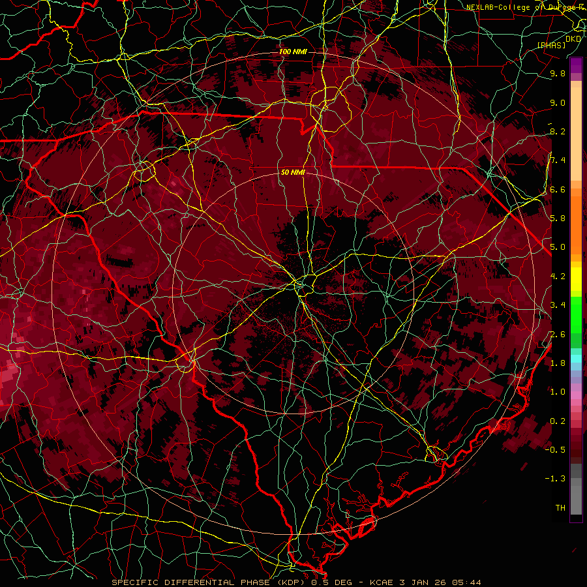Click the 7.4 scale value
This screenshot has height=587, width=587.
coord(558,160)
